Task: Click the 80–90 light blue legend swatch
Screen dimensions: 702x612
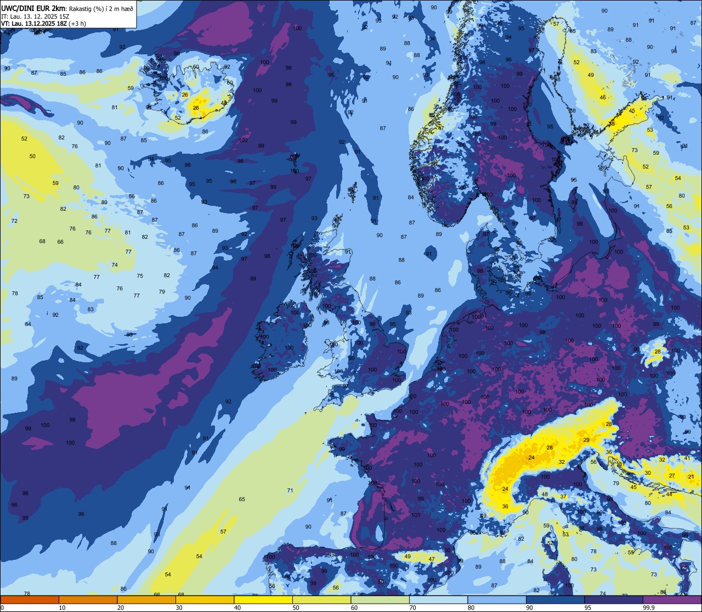Action: click(497, 600)
